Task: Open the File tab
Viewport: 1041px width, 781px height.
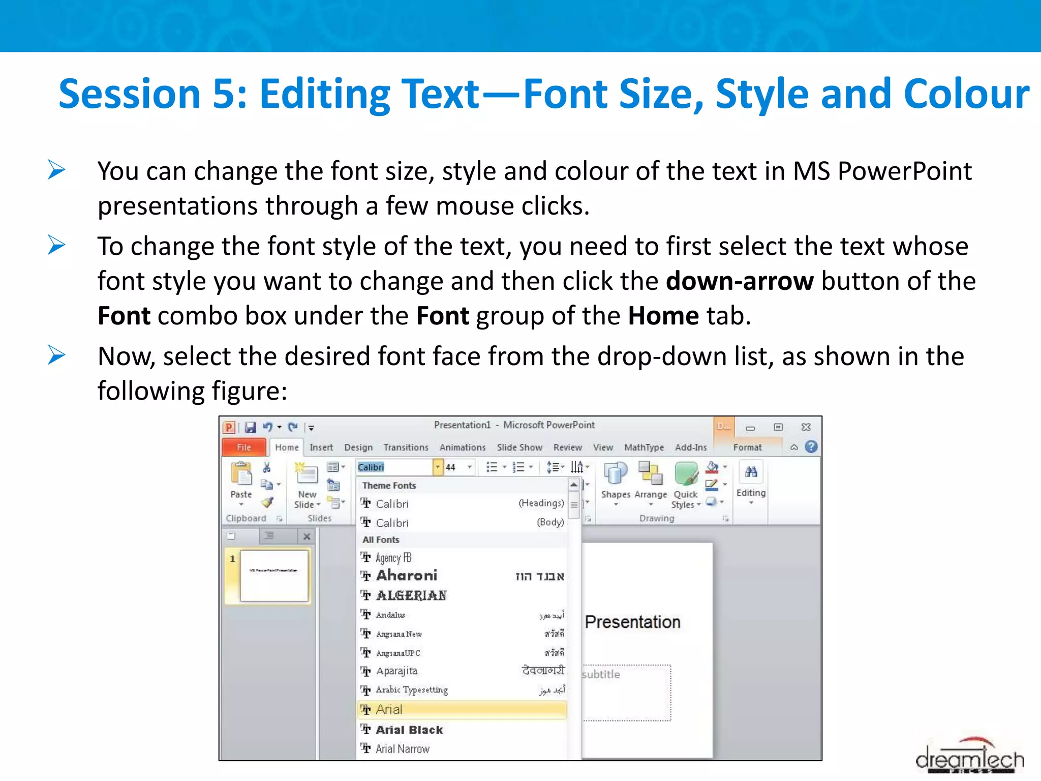Action: click(x=244, y=447)
